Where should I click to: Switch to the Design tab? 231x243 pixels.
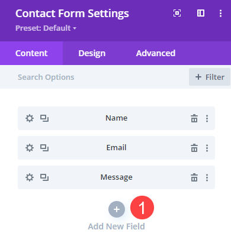(x=92, y=53)
